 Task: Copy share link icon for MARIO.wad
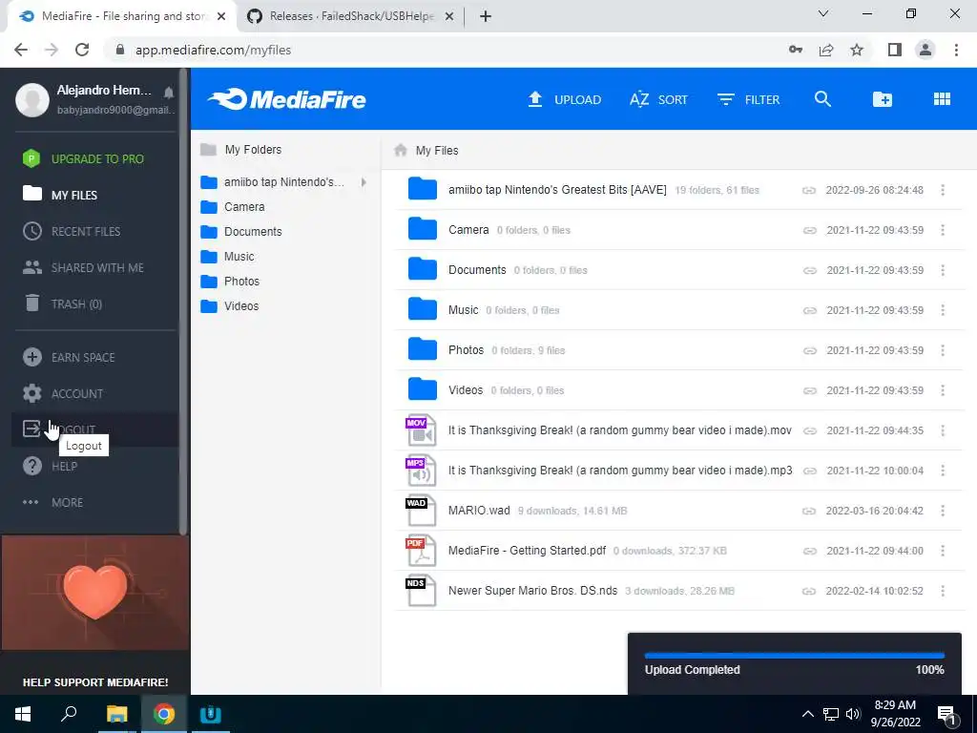(809, 511)
